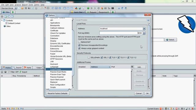Viewport: 196px width, 110px height.
Task: Click the Session Properties toolbar icon
Action: click(33, 8)
